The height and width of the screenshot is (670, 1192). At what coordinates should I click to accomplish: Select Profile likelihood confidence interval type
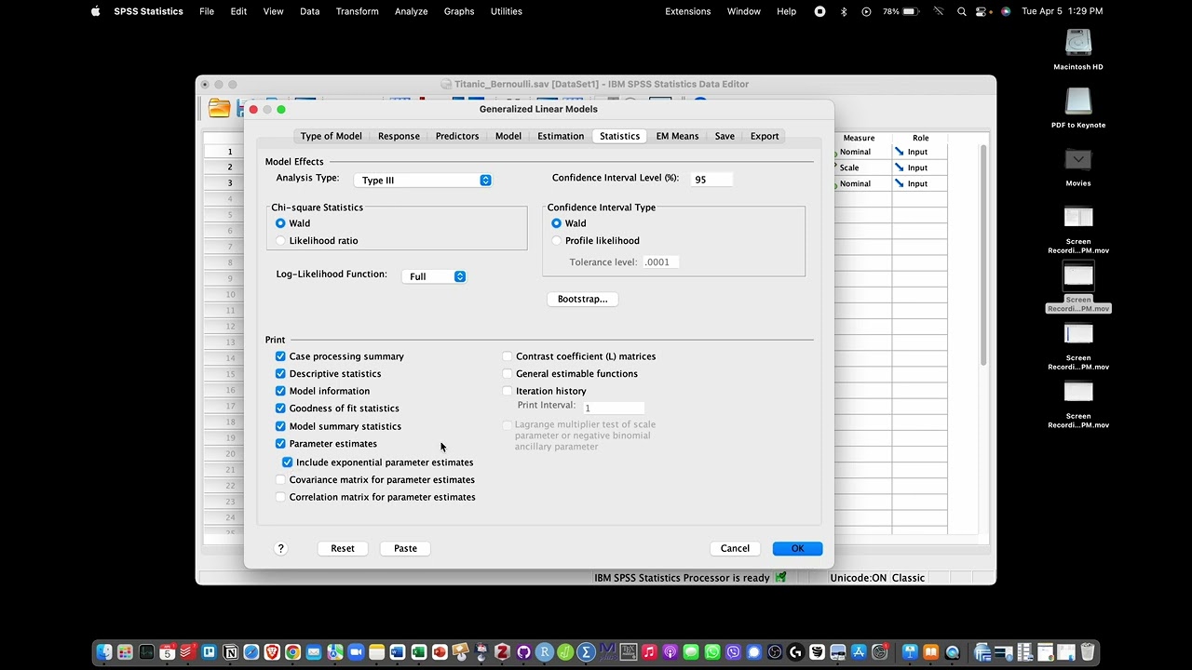point(557,241)
